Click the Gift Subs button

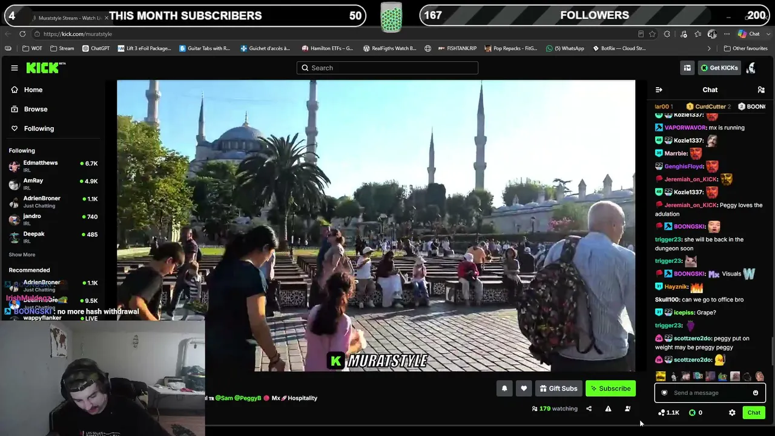[x=558, y=389]
